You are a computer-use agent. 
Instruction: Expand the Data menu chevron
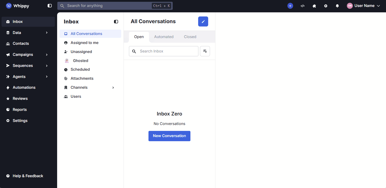pos(47,33)
